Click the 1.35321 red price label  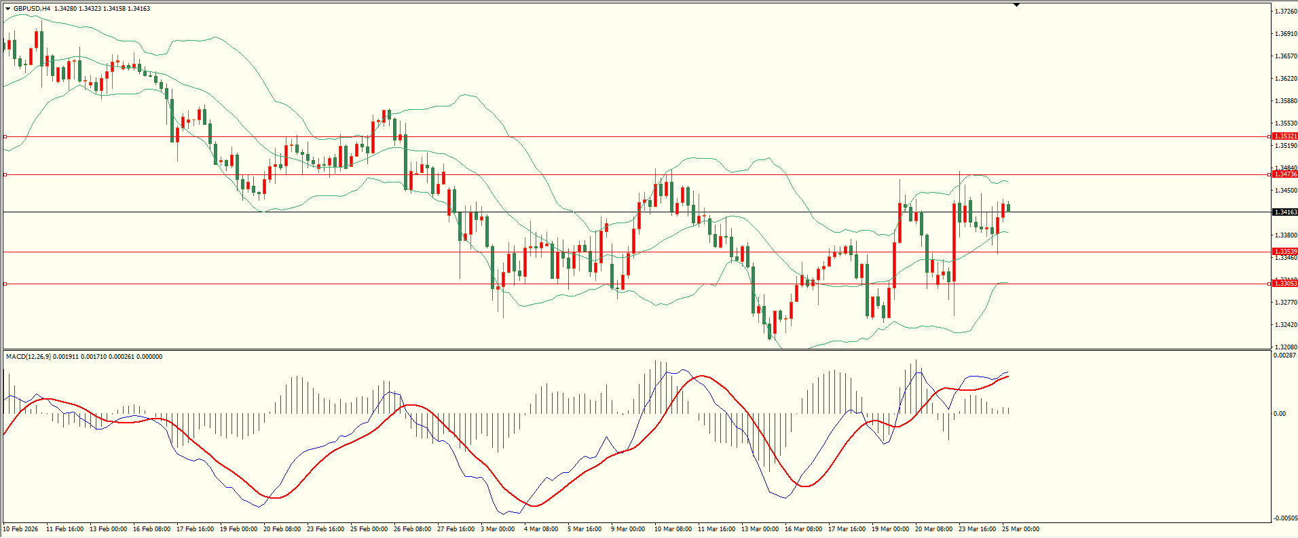pyautogui.click(x=1285, y=136)
